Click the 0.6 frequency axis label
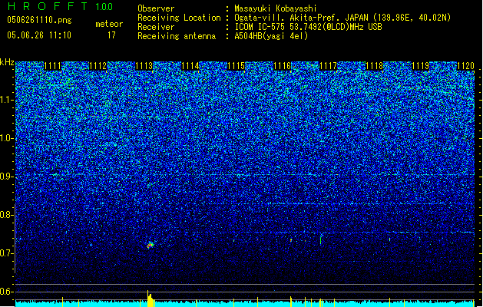The height and width of the screenshot is (307, 483). tap(6, 292)
